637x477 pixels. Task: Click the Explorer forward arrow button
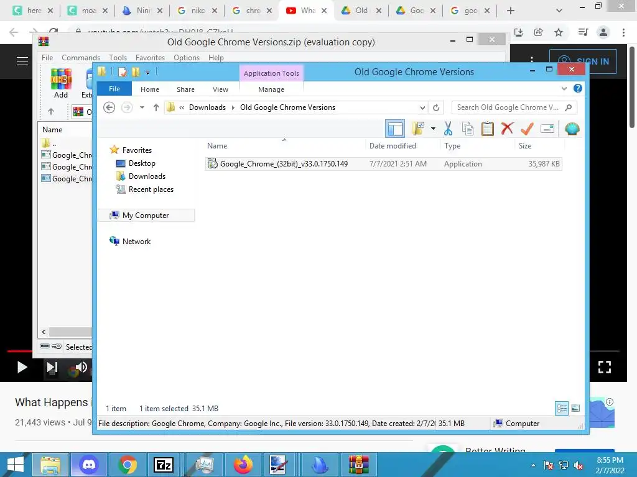(127, 107)
